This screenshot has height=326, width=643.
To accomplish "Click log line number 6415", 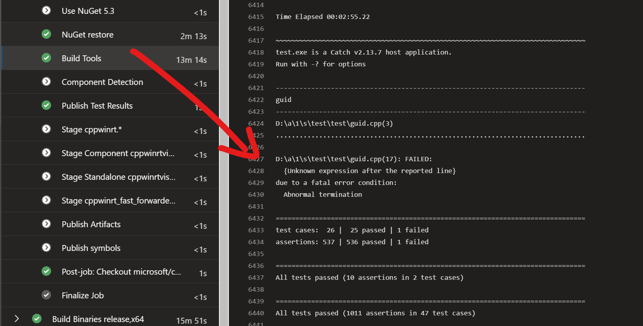I will coord(256,17).
